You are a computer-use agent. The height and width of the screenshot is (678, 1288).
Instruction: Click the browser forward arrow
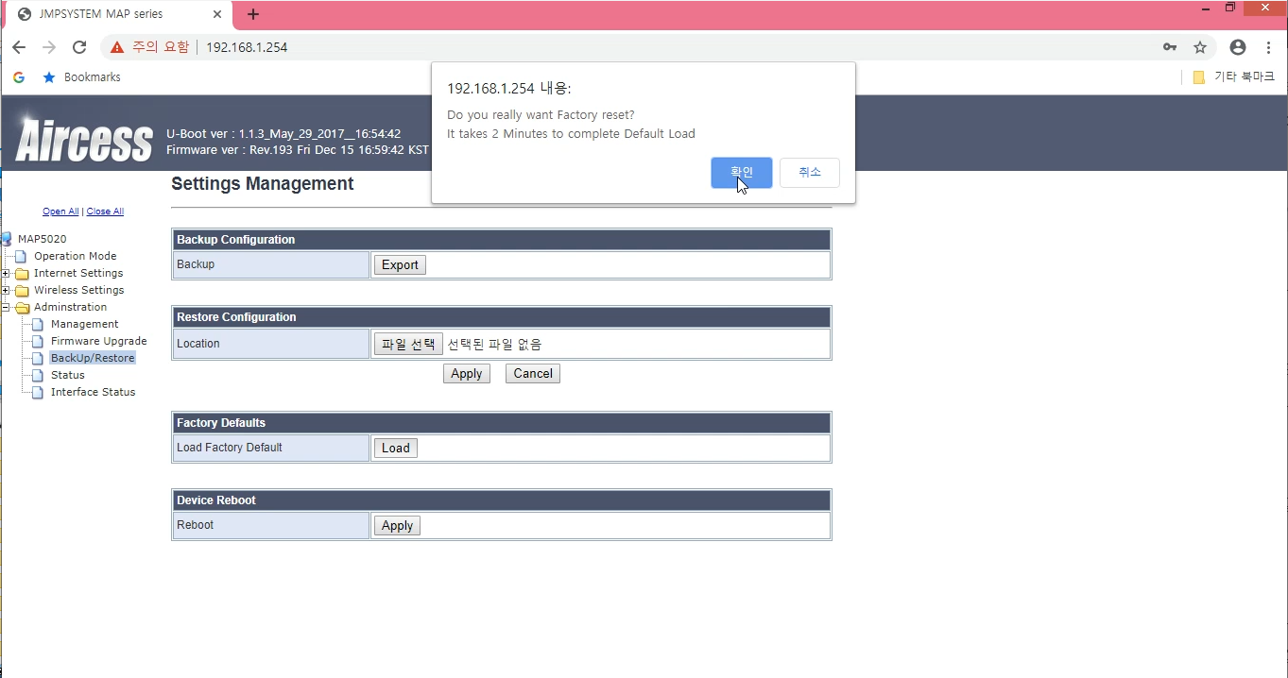(49, 47)
